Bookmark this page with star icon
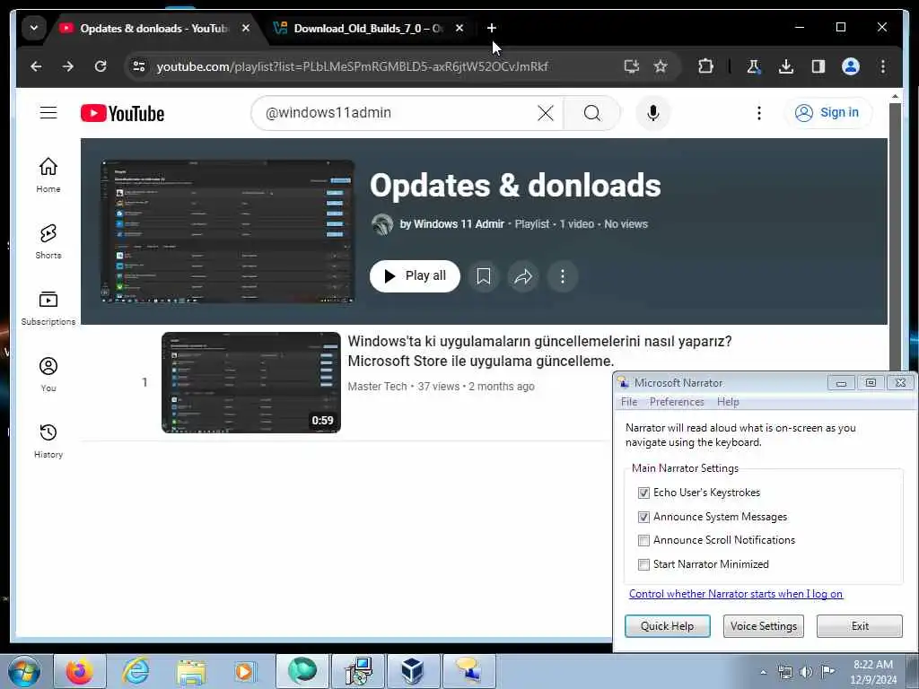The height and width of the screenshot is (689, 919). coord(661,66)
